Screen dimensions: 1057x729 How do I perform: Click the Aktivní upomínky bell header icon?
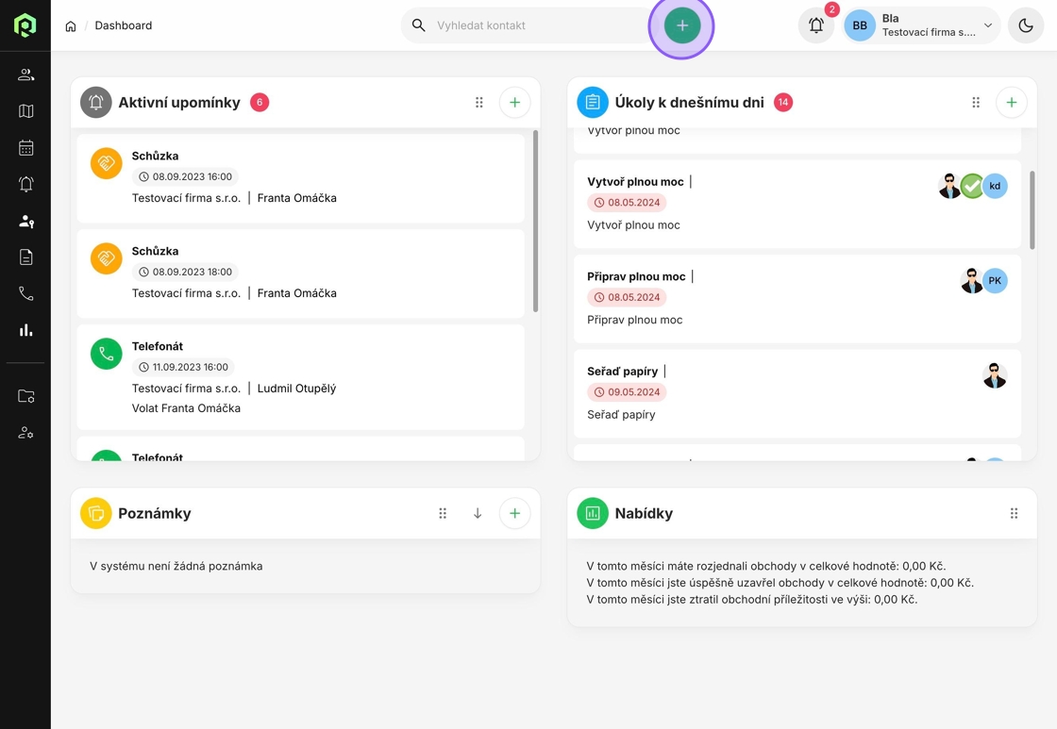(x=95, y=103)
